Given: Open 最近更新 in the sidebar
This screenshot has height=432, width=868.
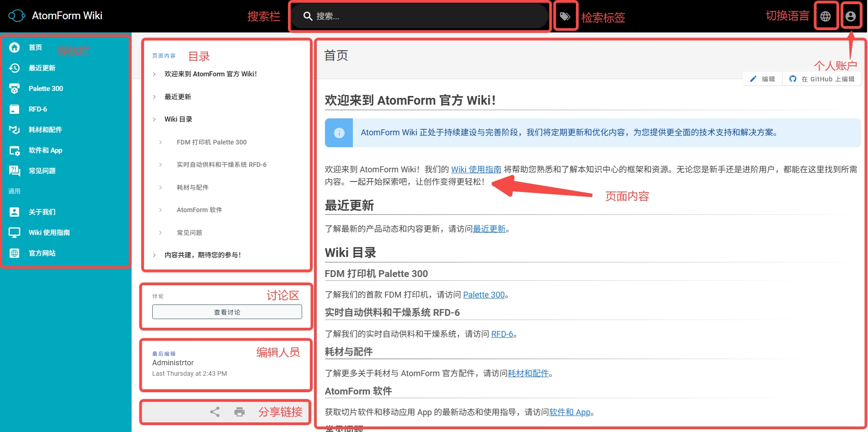Looking at the screenshot, I should click(x=42, y=68).
